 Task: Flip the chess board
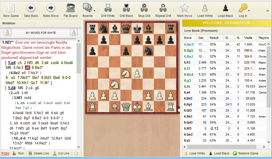coord(70,8)
